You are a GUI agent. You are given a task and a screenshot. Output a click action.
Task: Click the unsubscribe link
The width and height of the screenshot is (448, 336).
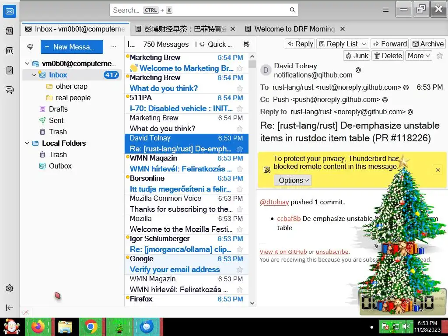332,252
